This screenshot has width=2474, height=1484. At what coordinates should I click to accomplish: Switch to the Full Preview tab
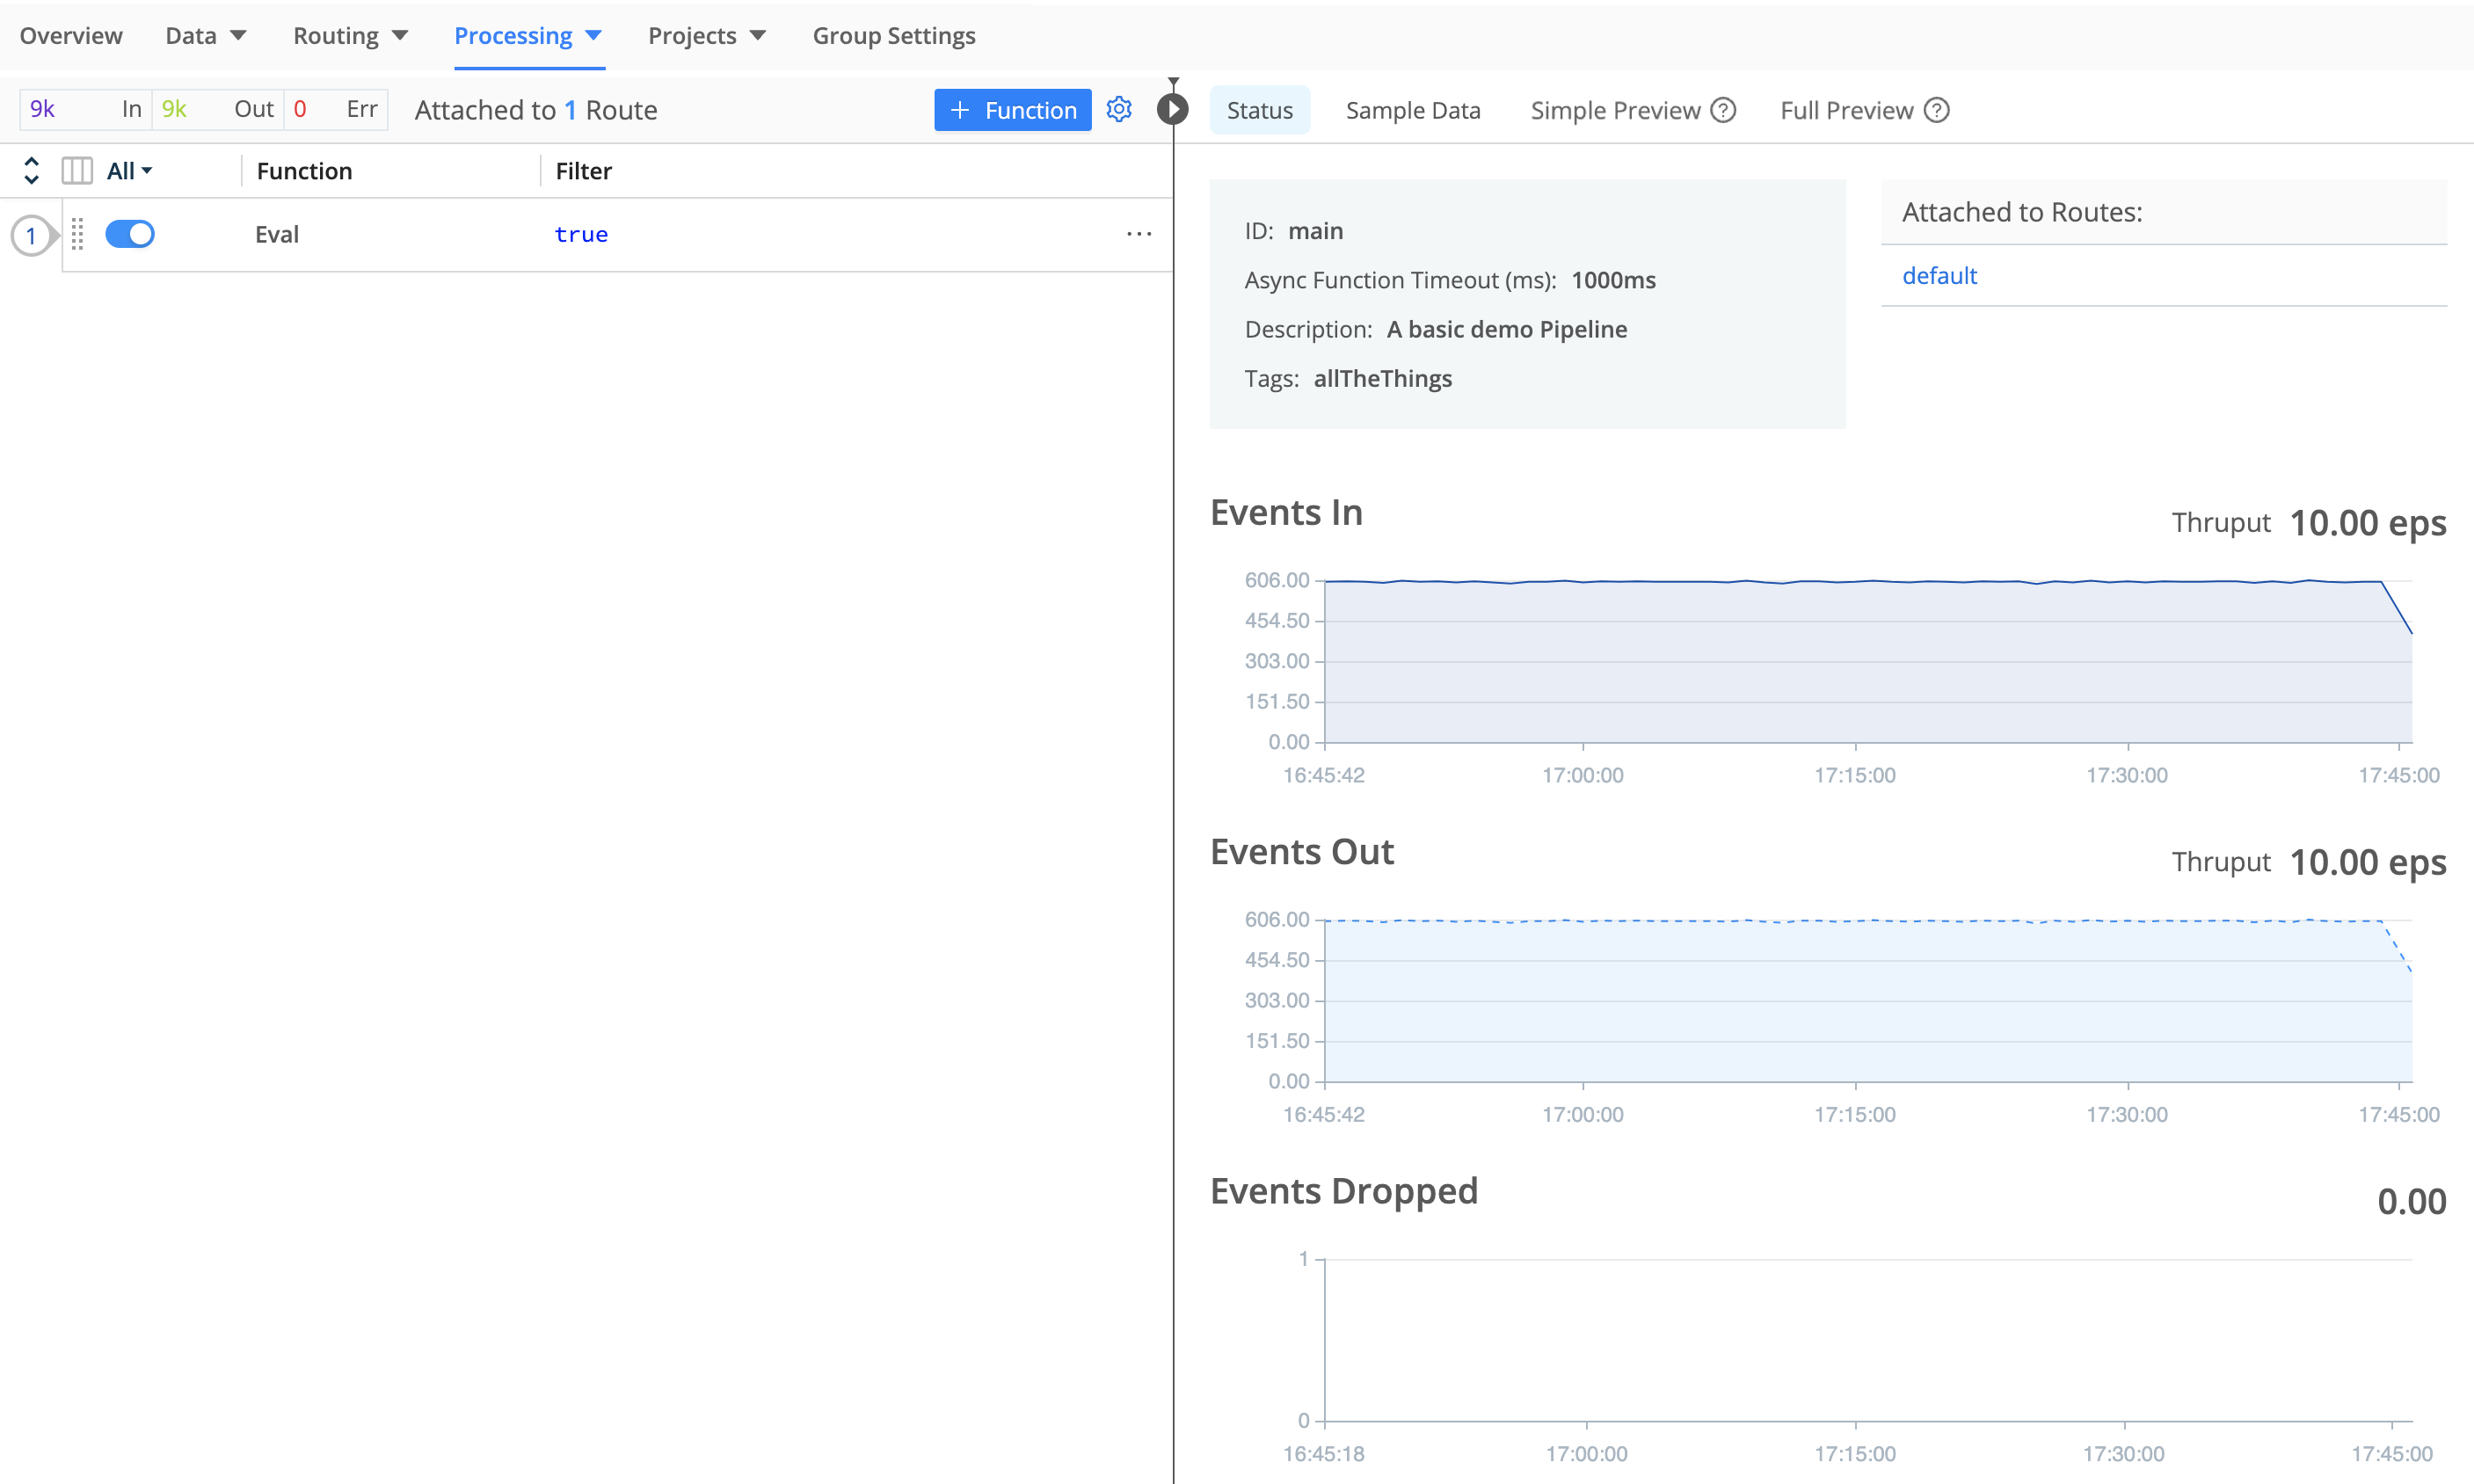click(1847, 110)
